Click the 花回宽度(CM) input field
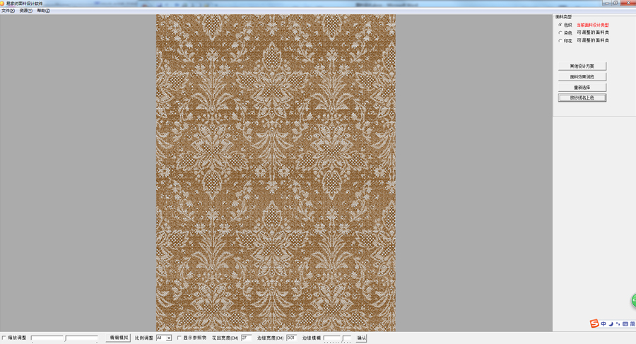Screen dimensions: 636x344 click(x=246, y=338)
